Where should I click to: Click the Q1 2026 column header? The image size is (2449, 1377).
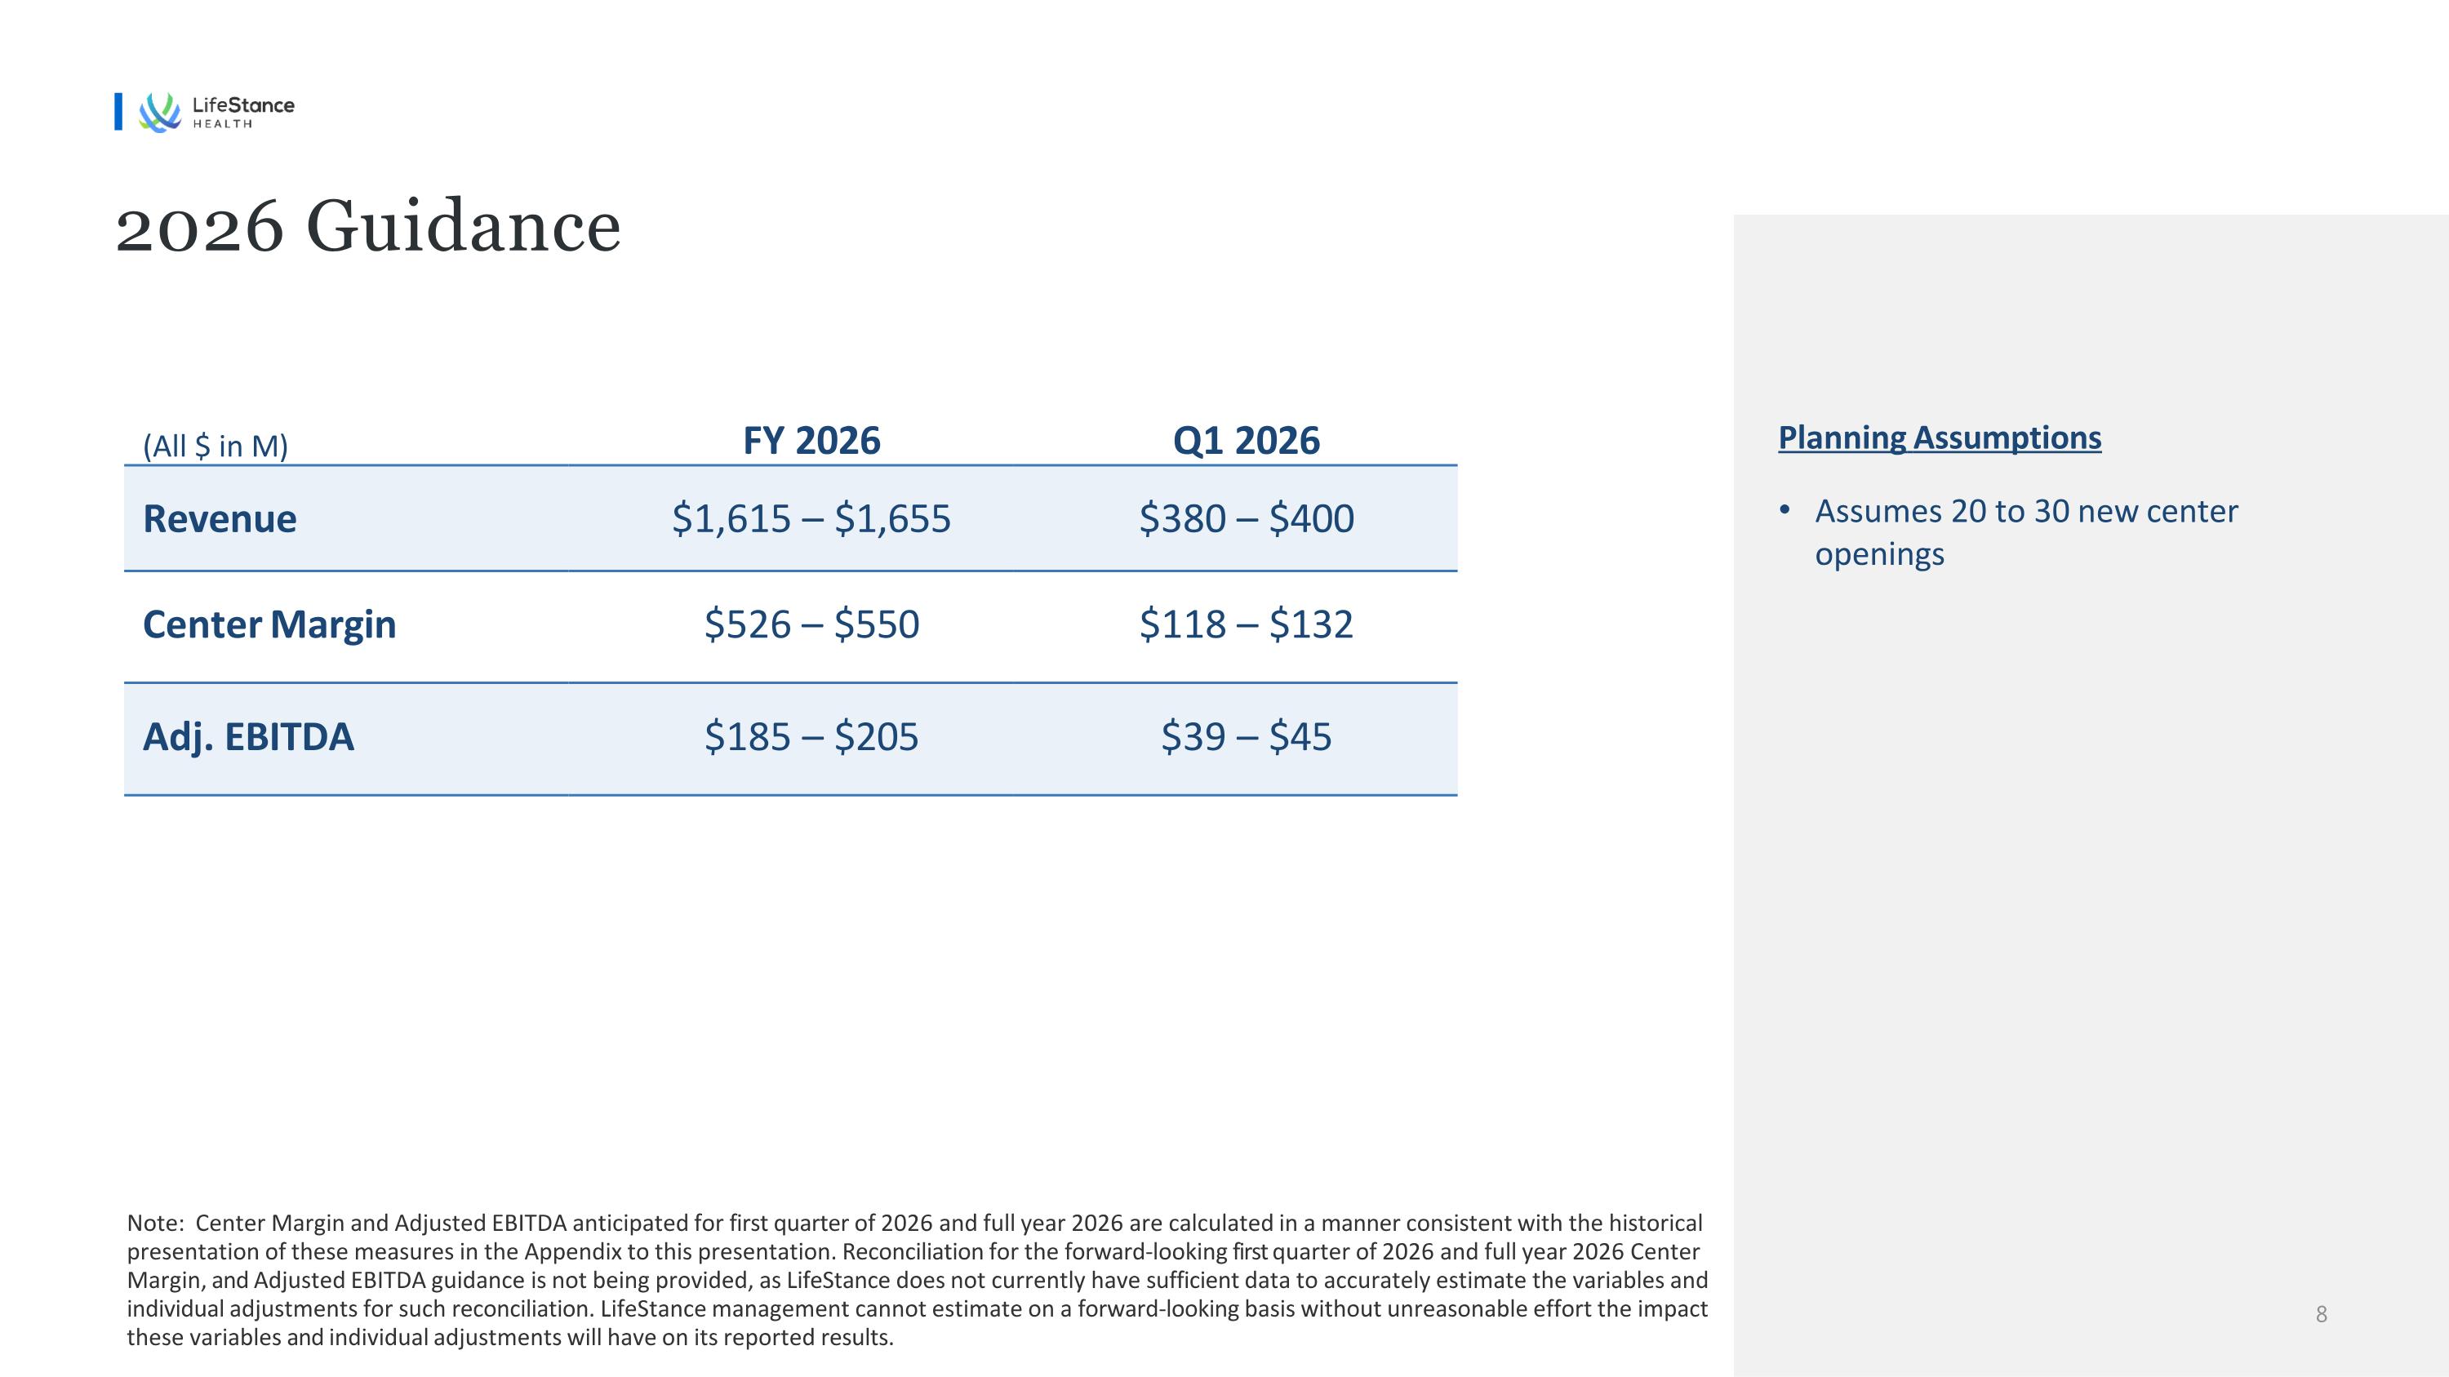click(1246, 441)
